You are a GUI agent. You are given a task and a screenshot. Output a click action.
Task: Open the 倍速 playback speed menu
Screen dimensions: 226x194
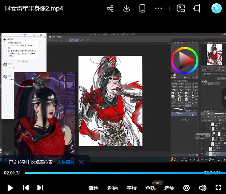(93, 188)
